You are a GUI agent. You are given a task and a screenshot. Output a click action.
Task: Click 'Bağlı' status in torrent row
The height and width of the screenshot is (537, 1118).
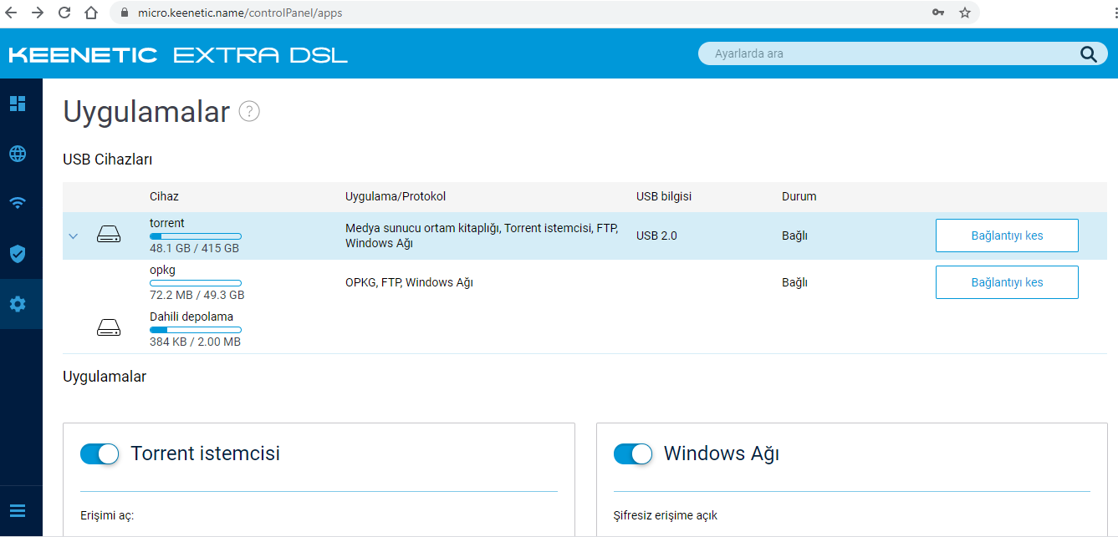click(x=794, y=236)
